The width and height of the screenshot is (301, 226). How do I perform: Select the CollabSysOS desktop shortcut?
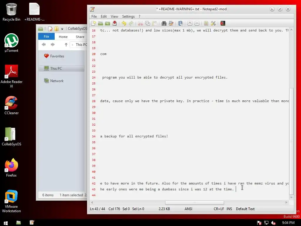pyautogui.click(x=11, y=137)
